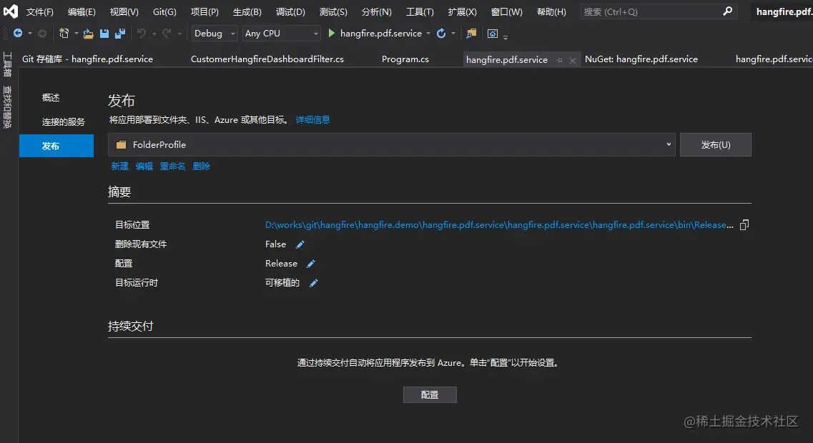Click the 配置 button under 持续交付

point(430,395)
